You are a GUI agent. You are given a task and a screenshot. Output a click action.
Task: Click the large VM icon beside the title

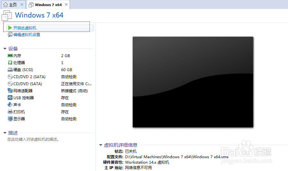(x=7, y=15)
